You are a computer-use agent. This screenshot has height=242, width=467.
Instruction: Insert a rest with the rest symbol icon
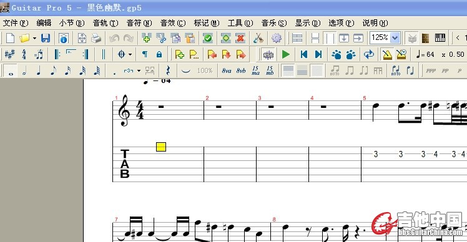[x=168, y=71]
